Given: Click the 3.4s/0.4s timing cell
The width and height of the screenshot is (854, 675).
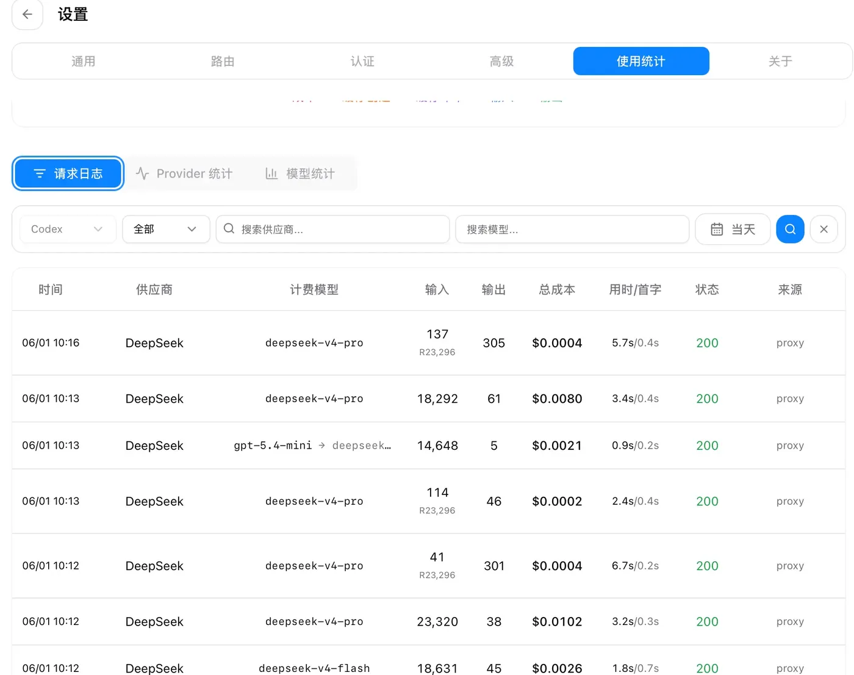Looking at the screenshot, I should point(636,399).
